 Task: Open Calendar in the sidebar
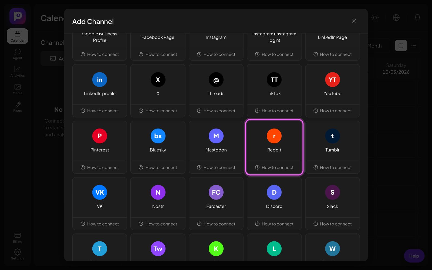point(18,36)
